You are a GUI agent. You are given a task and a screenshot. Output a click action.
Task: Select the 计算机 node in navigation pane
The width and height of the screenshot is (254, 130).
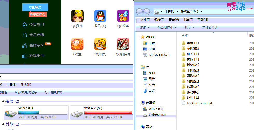tap(148, 103)
